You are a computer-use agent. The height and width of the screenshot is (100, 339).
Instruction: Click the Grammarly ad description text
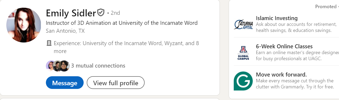click(x=295, y=84)
